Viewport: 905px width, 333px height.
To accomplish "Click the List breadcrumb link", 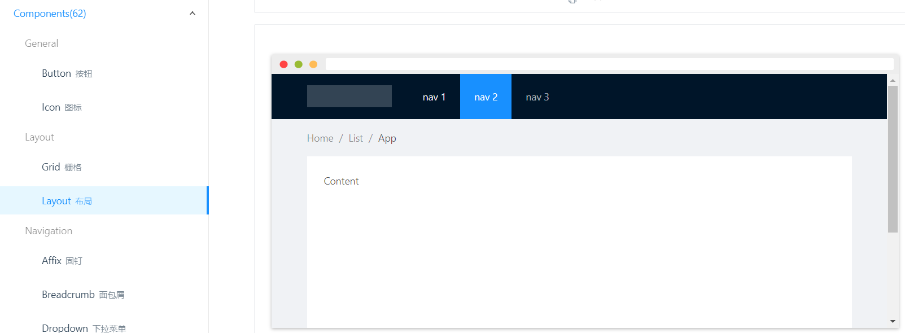I will pyautogui.click(x=356, y=138).
